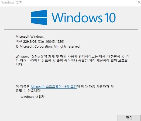Open the Microsoft 소프트웨어 사용 조건 link

point(54,87)
